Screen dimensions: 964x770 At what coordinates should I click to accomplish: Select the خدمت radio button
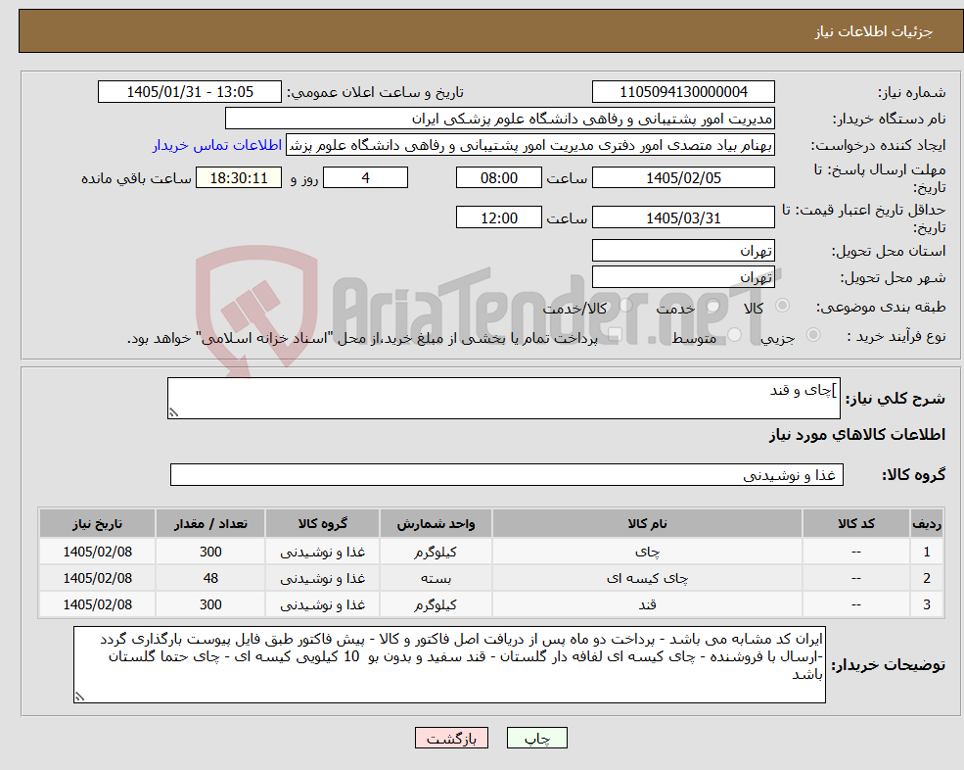point(712,306)
